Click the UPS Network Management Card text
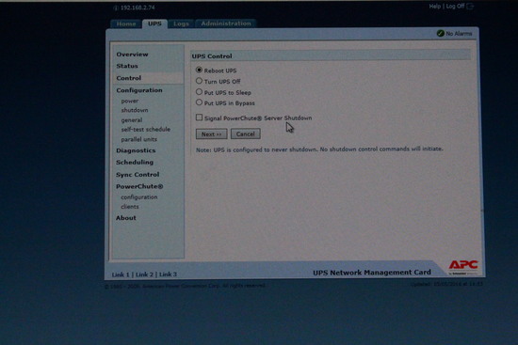This screenshot has height=345, width=518. (x=372, y=273)
